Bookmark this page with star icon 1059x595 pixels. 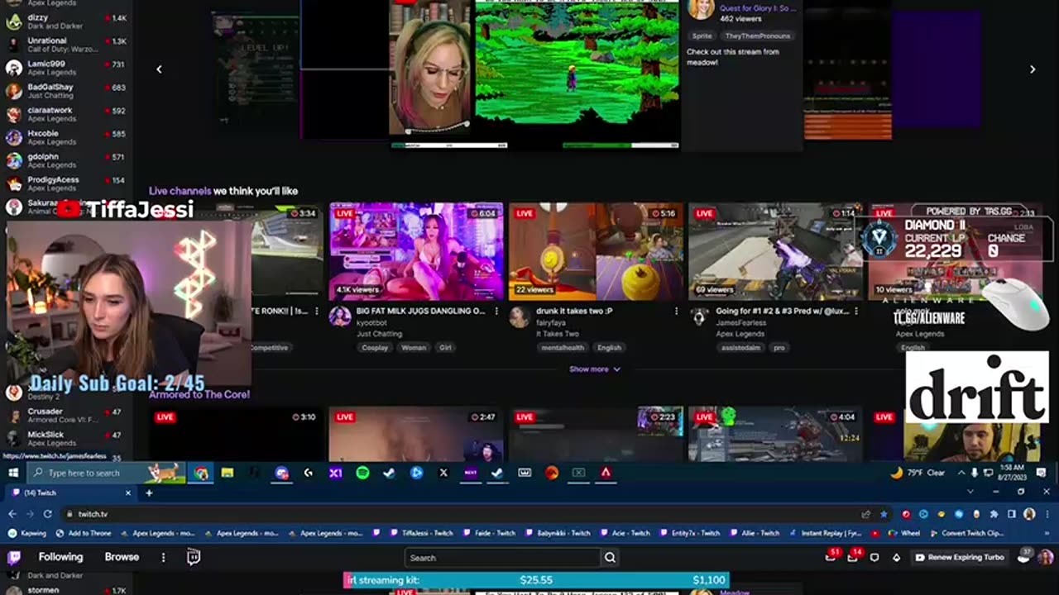884,514
